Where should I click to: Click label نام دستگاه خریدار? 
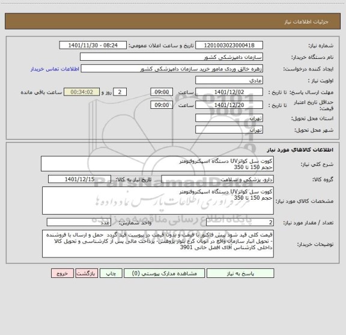(x=312, y=57)
